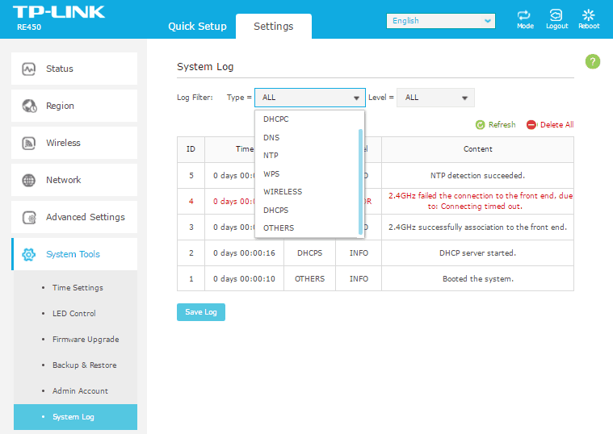Viewport: 613px width, 434px height.
Task: Open the green help question mark
Action: [x=593, y=62]
